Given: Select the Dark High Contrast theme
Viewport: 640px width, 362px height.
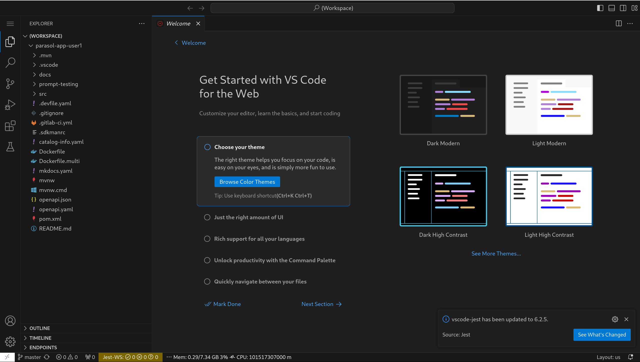Looking at the screenshot, I should click(443, 196).
